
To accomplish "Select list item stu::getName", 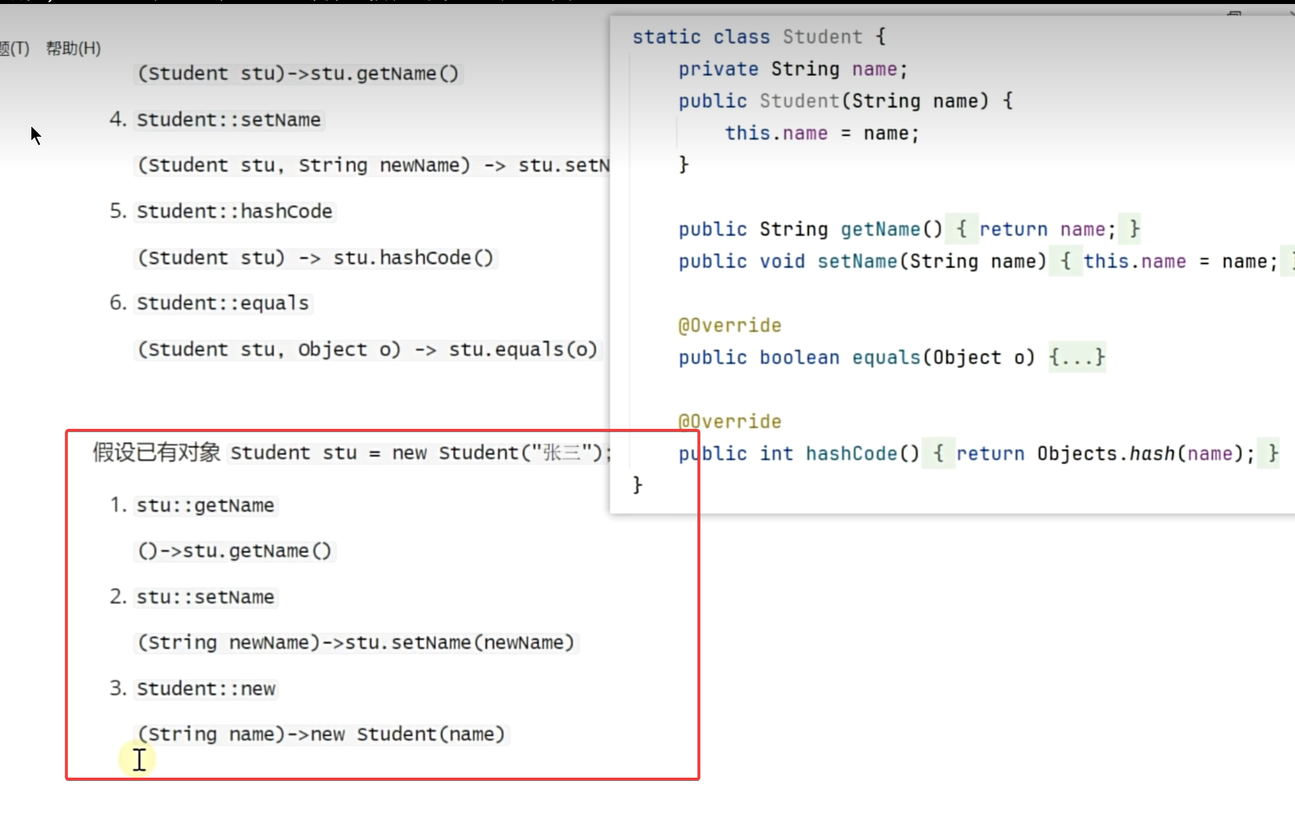I will pos(205,506).
